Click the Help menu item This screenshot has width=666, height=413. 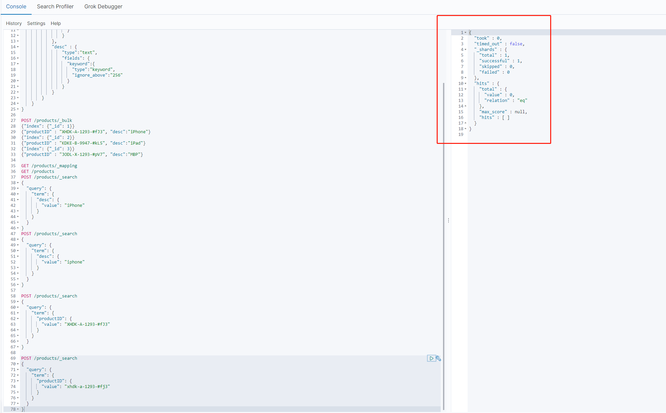click(x=55, y=23)
